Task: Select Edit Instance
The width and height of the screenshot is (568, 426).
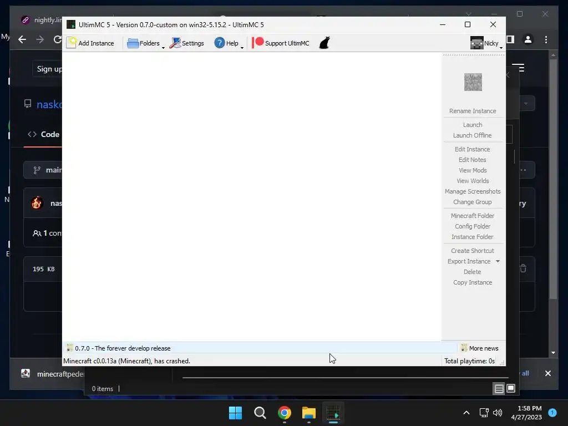Action: tap(473, 149)
